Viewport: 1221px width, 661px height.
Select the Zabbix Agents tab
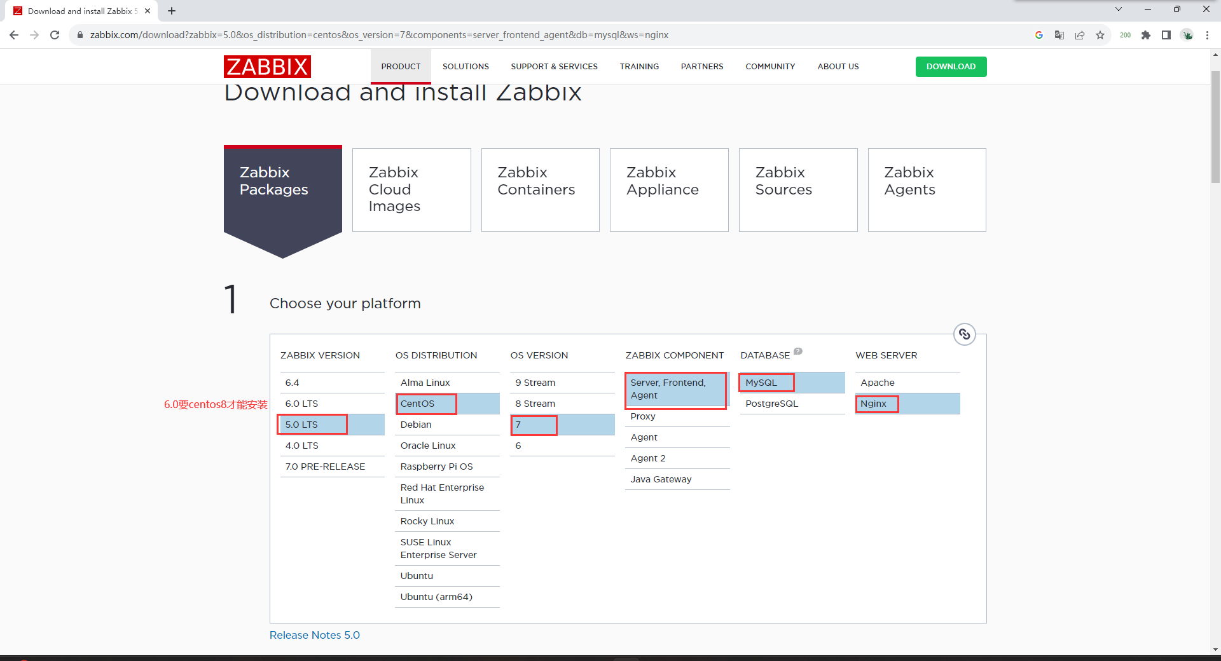point(927,190)
